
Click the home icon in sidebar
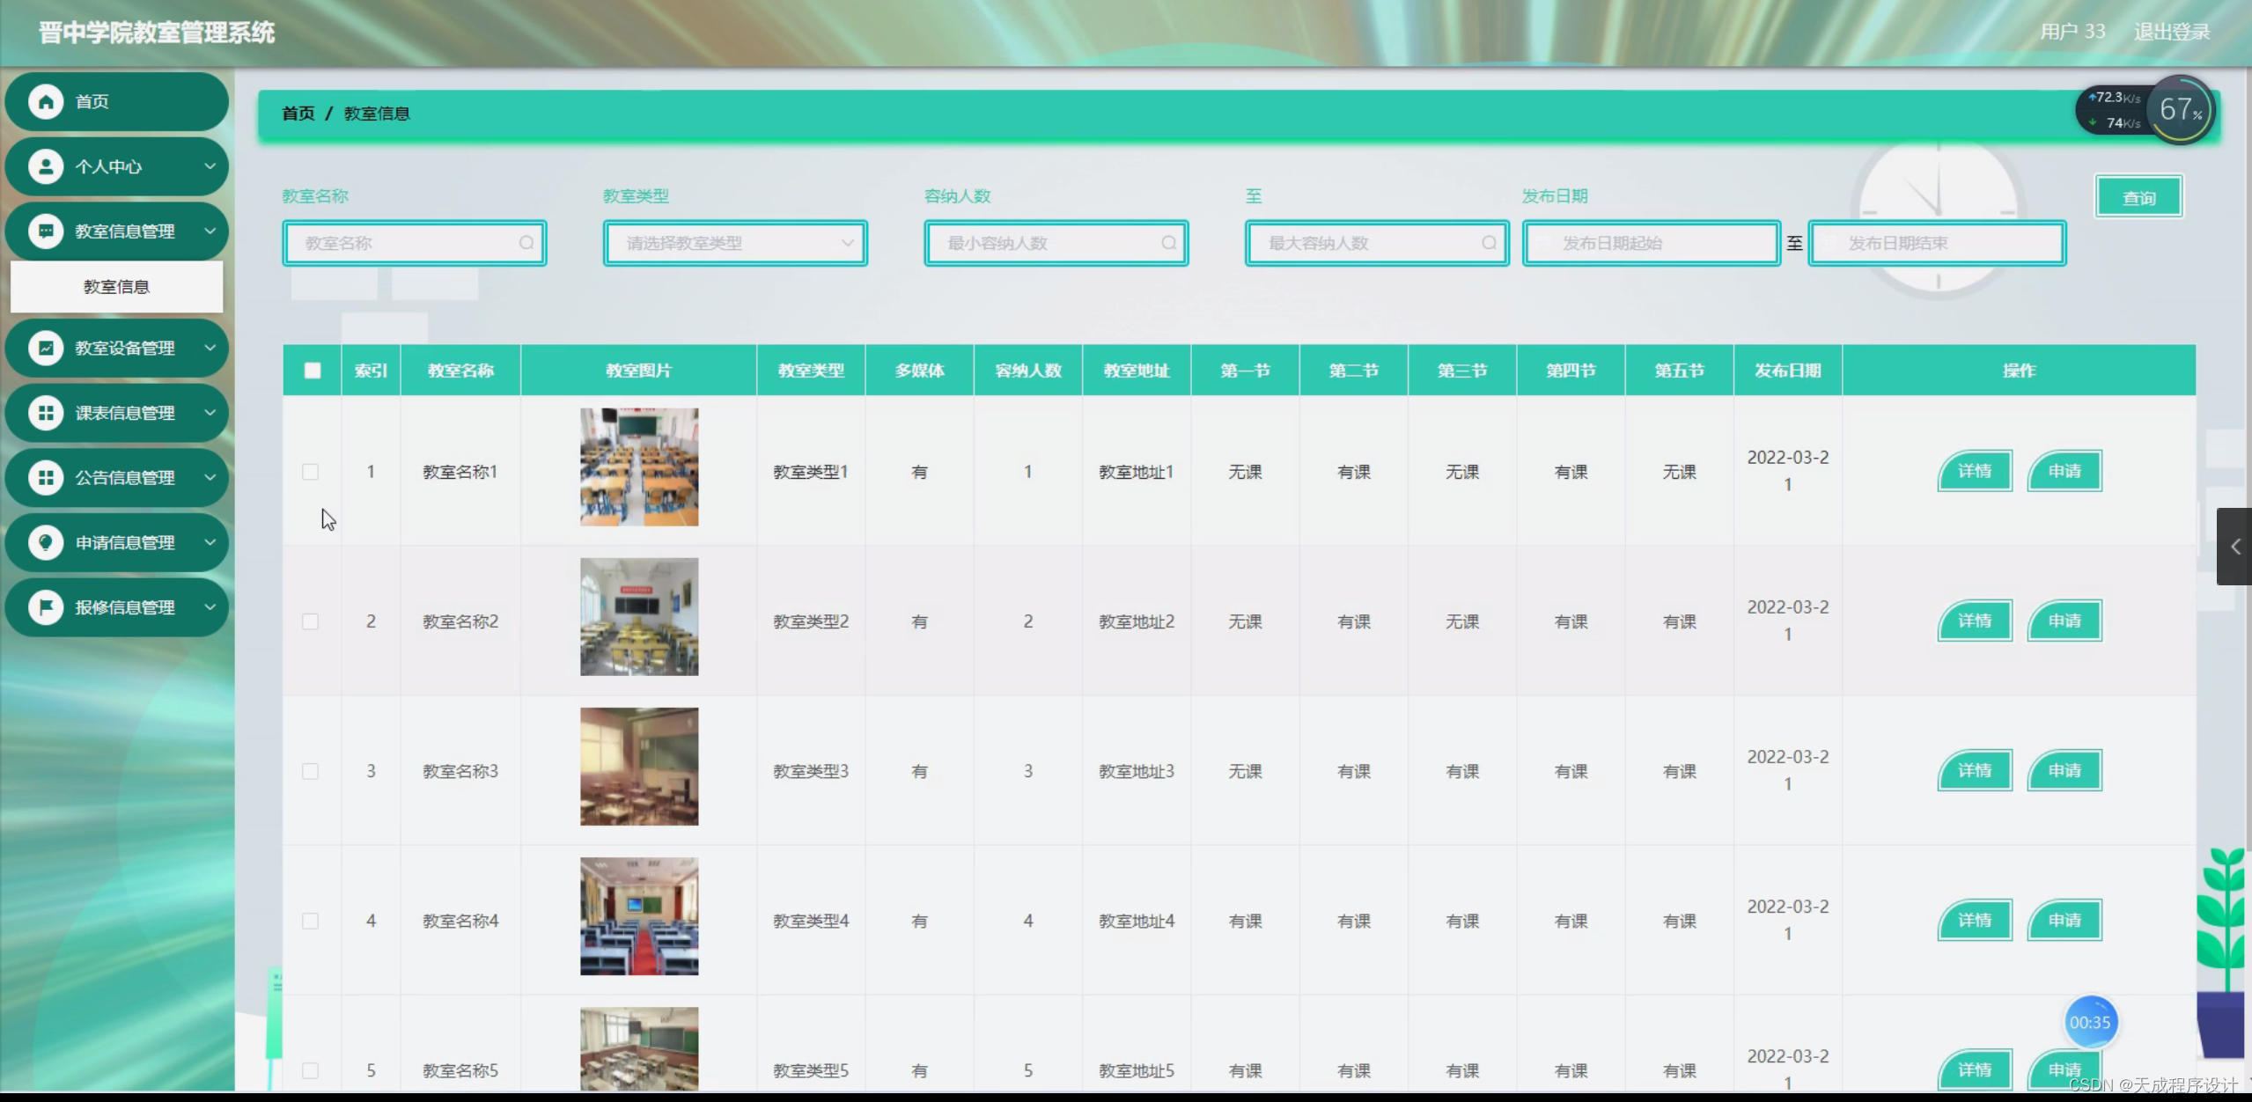tap(46, 101)
